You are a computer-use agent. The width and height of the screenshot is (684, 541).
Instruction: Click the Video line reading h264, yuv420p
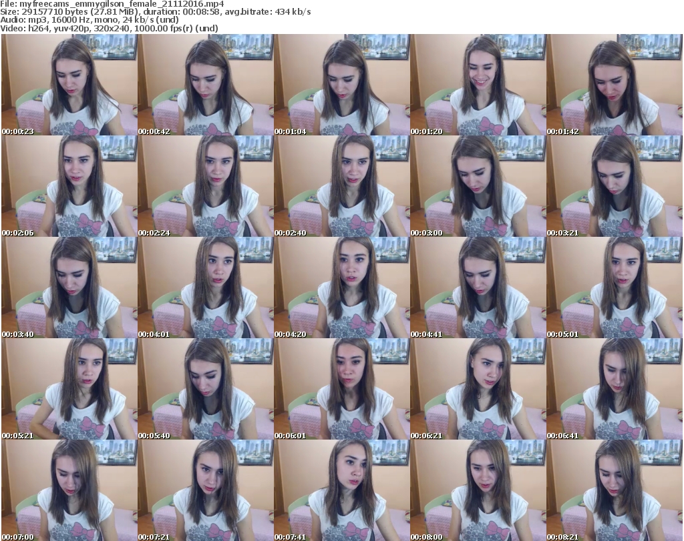tap(109, 28)
